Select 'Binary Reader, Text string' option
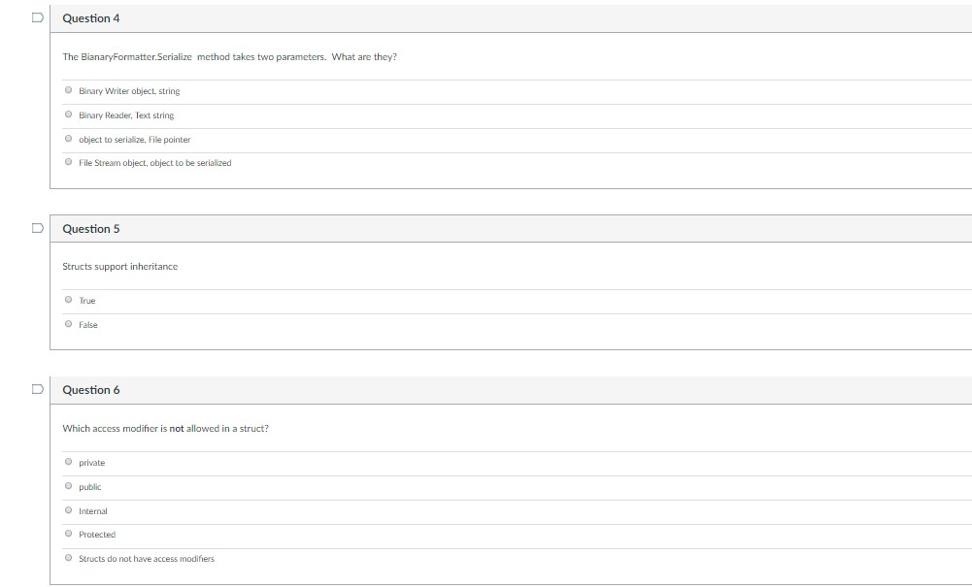 pos(68,114)
